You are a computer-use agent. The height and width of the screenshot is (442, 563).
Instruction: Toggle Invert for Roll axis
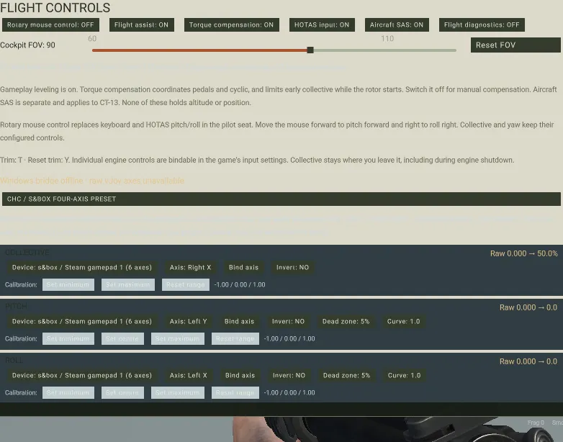click(289, 375)
